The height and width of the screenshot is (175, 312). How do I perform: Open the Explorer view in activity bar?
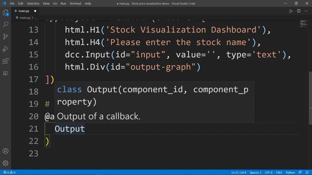point(5,13)
